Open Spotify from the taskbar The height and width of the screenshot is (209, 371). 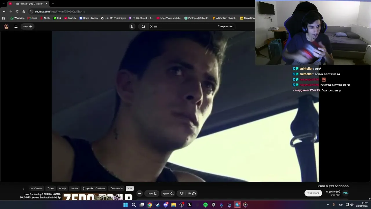coord(205,205)
